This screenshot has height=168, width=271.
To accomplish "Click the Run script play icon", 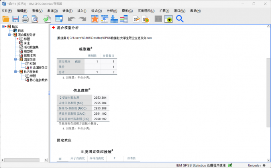I will [146, 19].
